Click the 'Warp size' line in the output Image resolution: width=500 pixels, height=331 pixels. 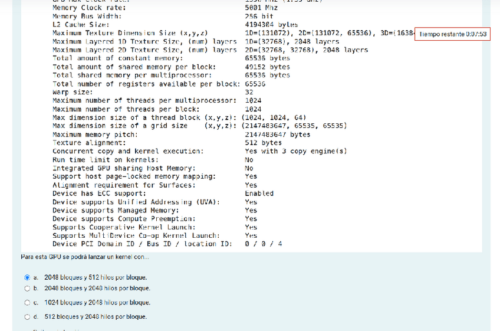73,92
